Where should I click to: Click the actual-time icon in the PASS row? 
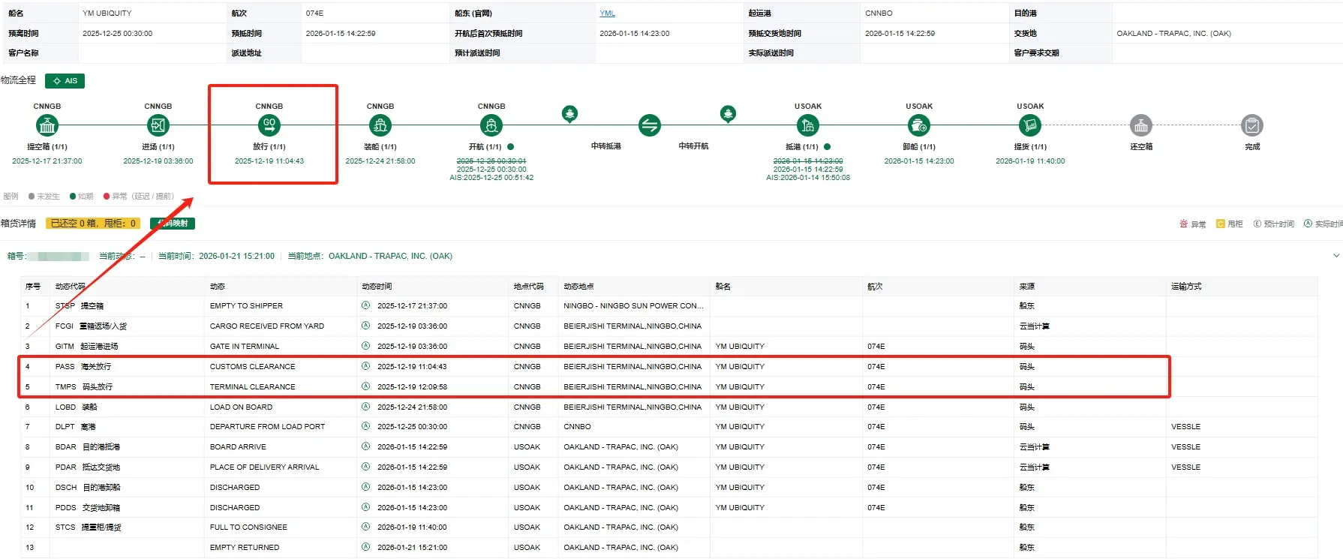point(366,366)
